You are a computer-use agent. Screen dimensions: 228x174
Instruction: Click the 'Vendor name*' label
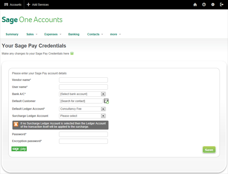coord(21,80)
